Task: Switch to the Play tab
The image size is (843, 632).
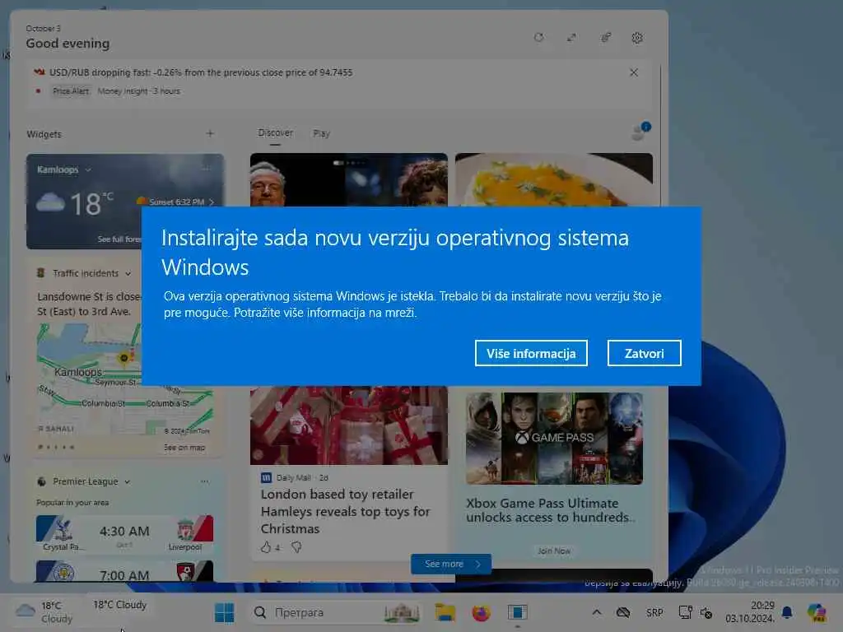Action: pos(322,133)
